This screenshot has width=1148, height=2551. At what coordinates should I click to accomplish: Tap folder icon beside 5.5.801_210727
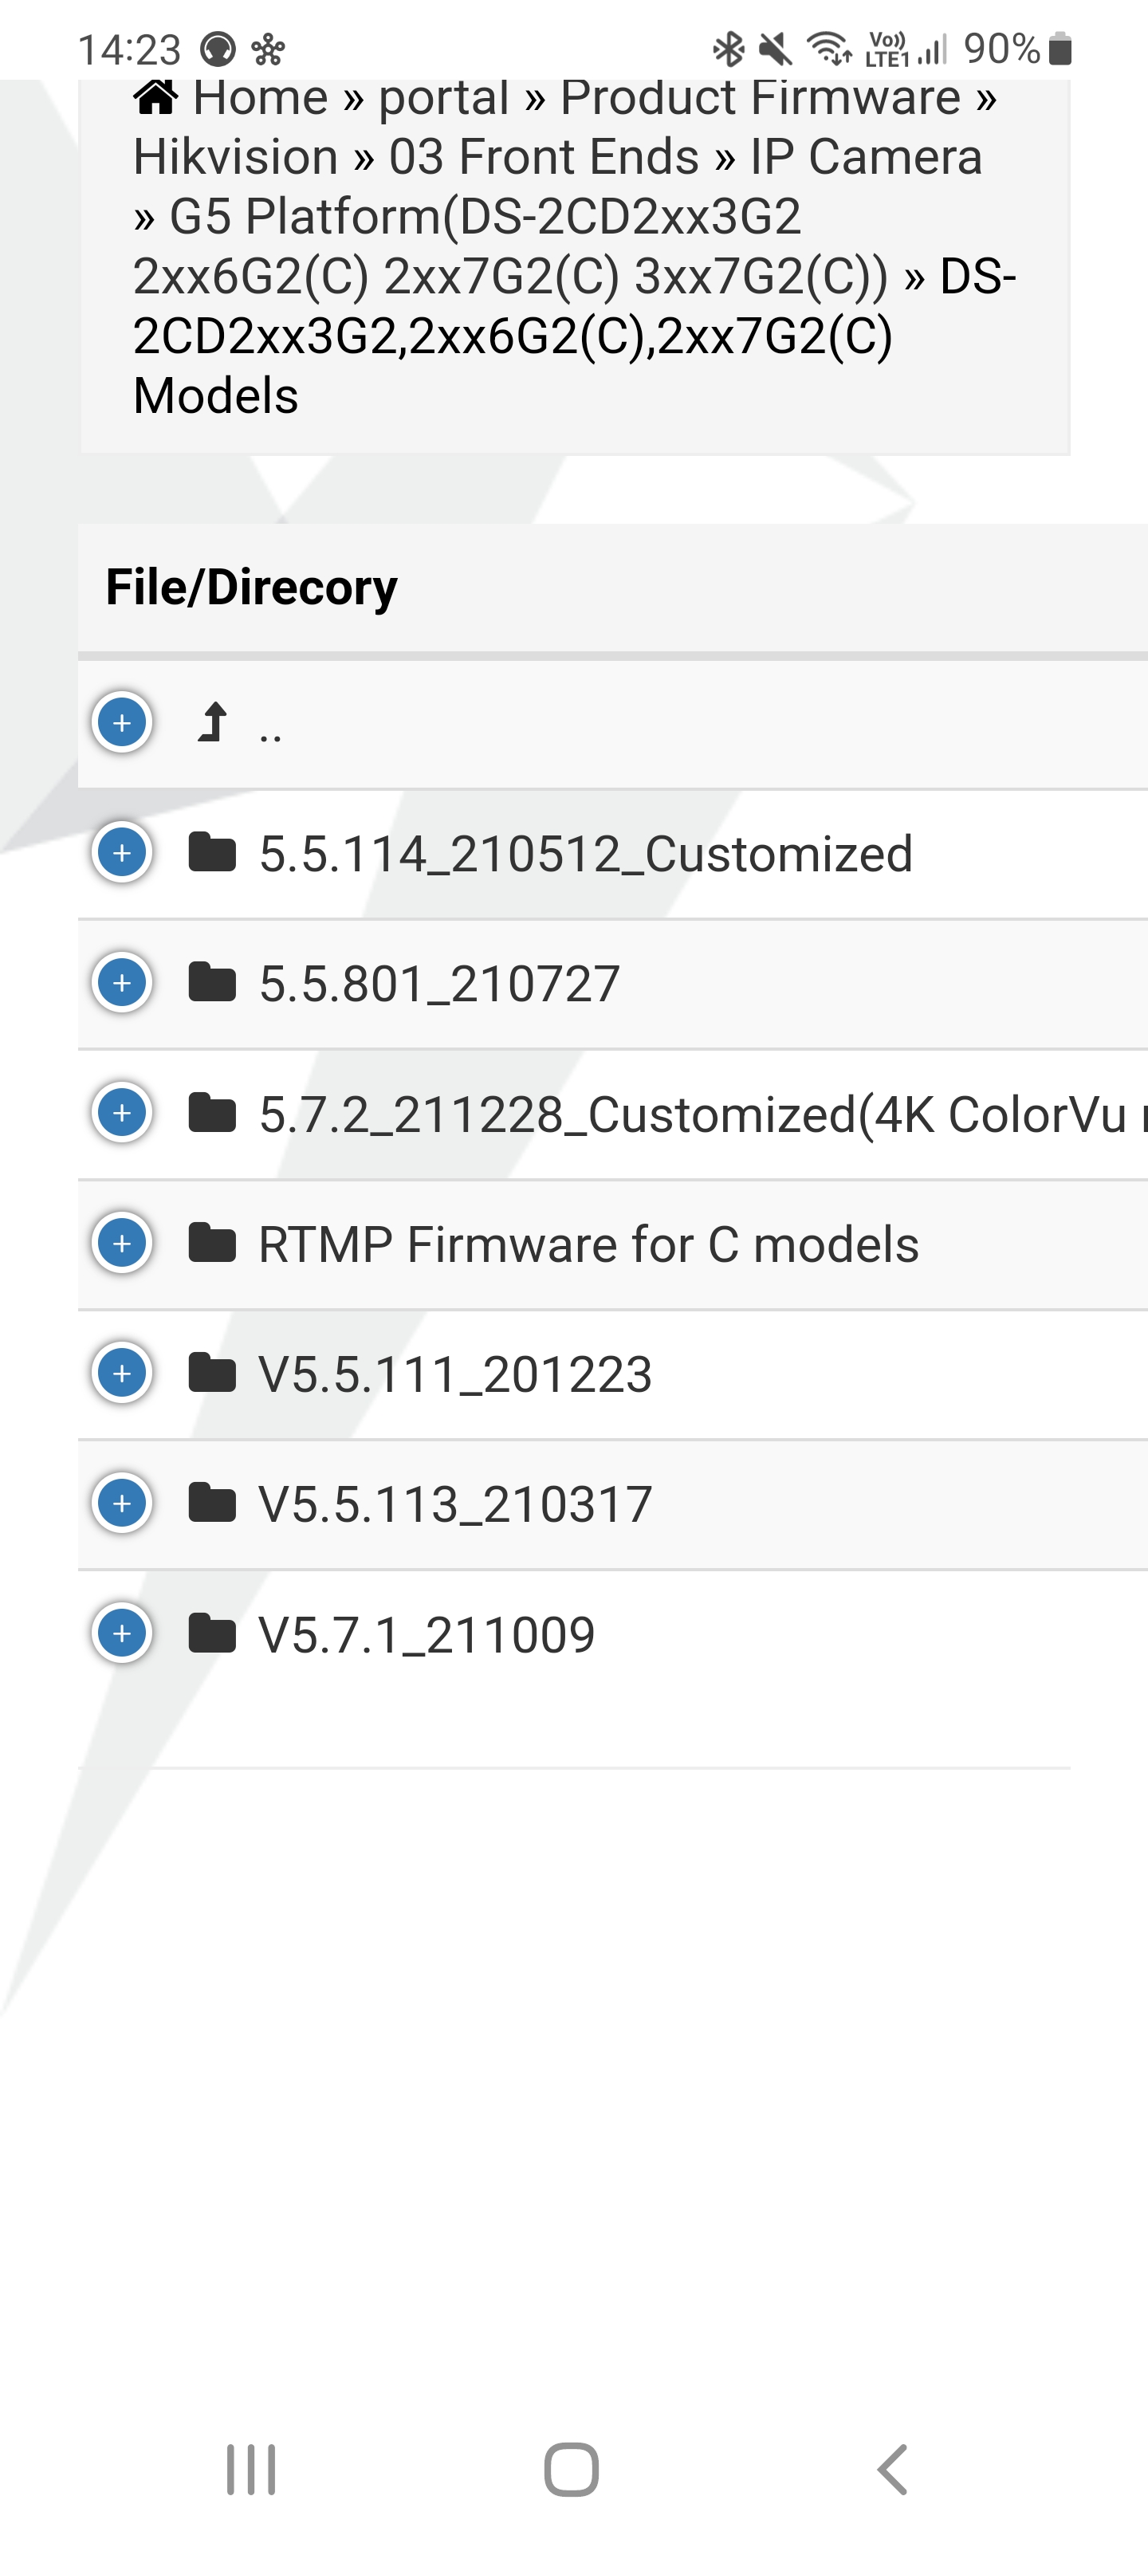click(x=212, y=984)
